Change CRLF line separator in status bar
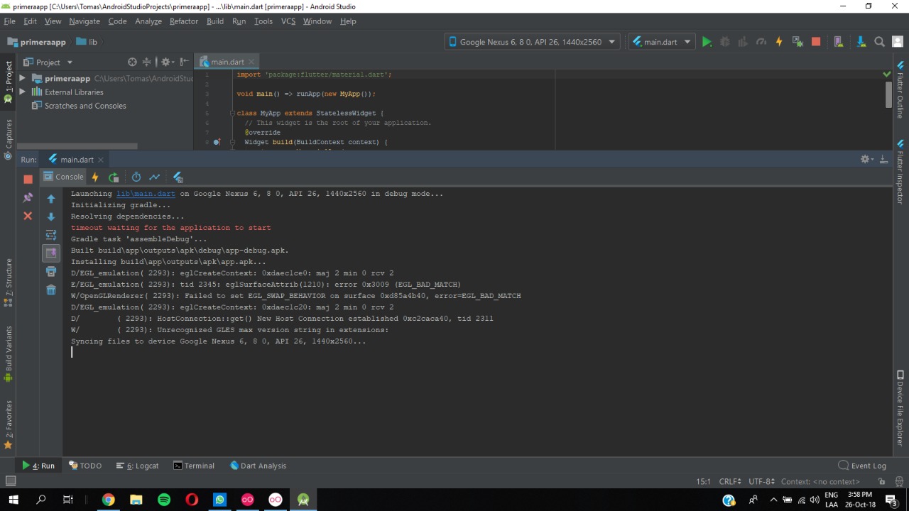The width and height of the screenshot is (909, 511). click(x=730, y=482)
